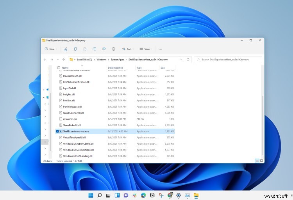Click the Cut scissors icon in toolbar
Screen dimensions: 293x200
66,49
